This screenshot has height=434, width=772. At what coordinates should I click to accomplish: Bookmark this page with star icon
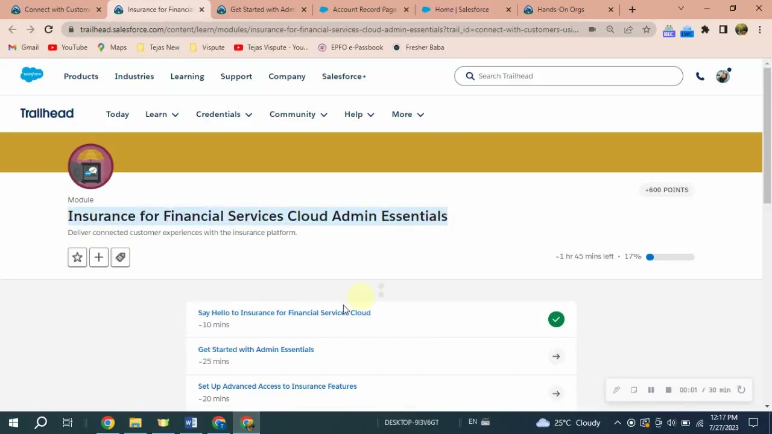click(647, 29)
